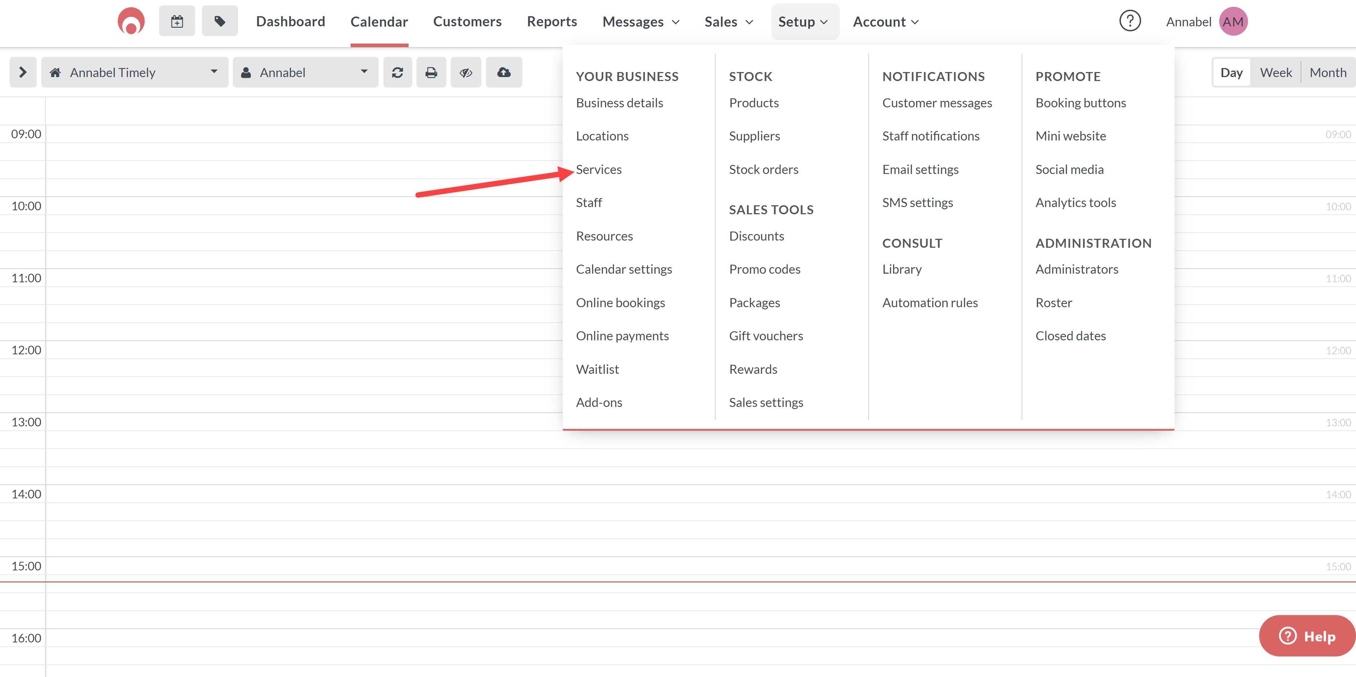The width and height of the screenshot is (1356, 677).
Task: Go to the Dashboard tab
Action: [x=290, y=22]
